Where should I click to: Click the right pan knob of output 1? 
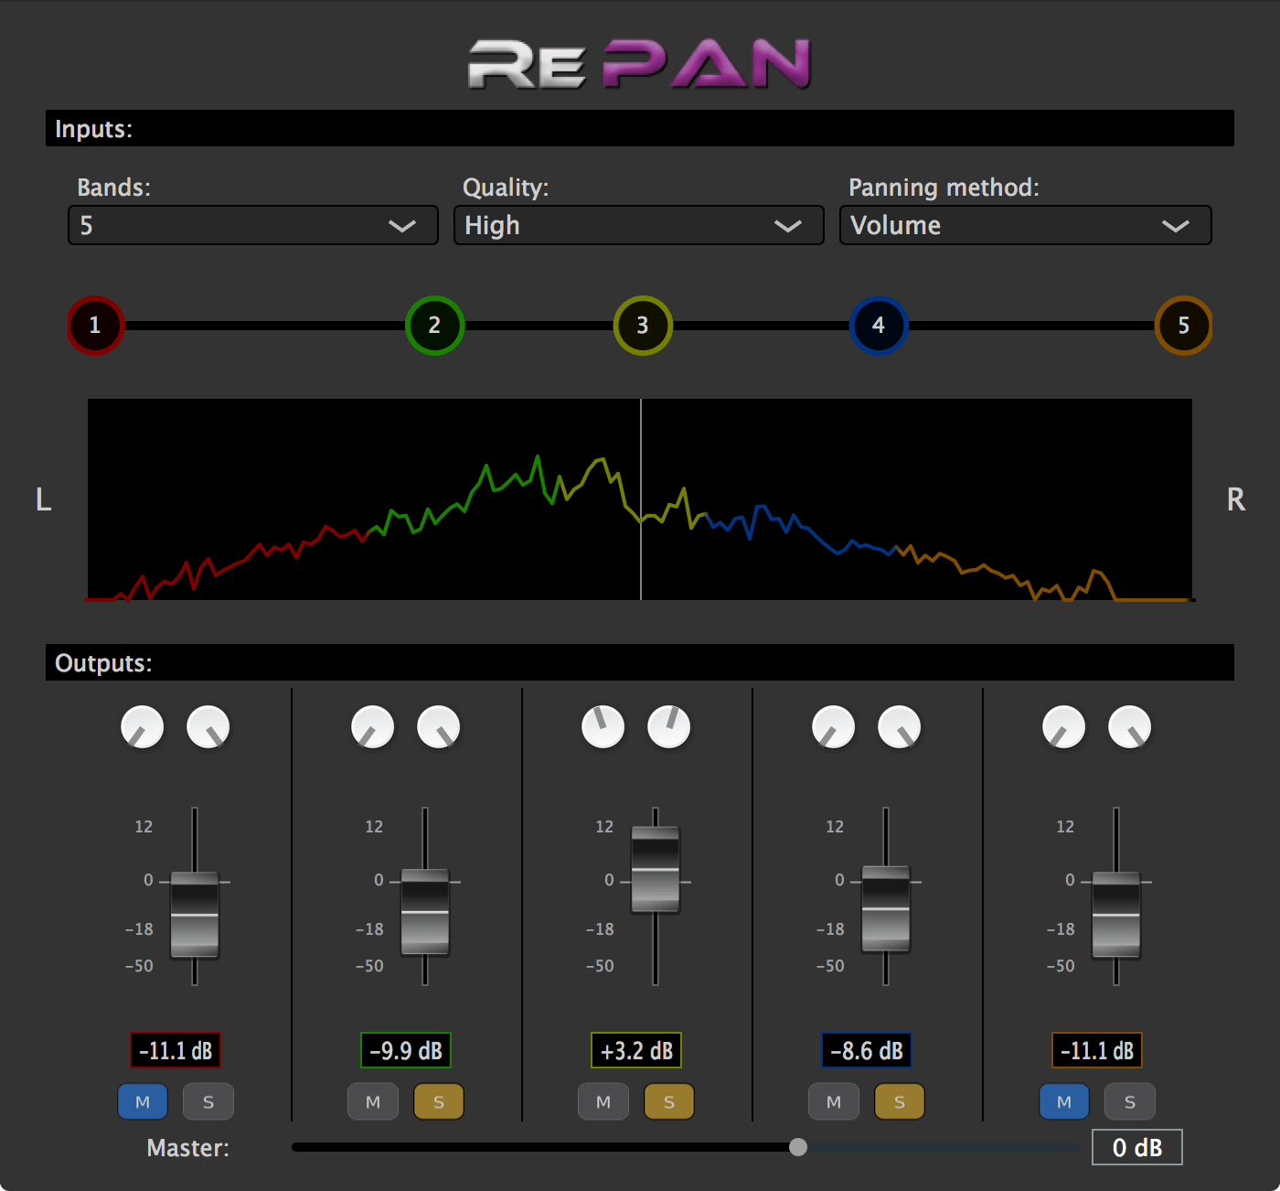point(208,727)
